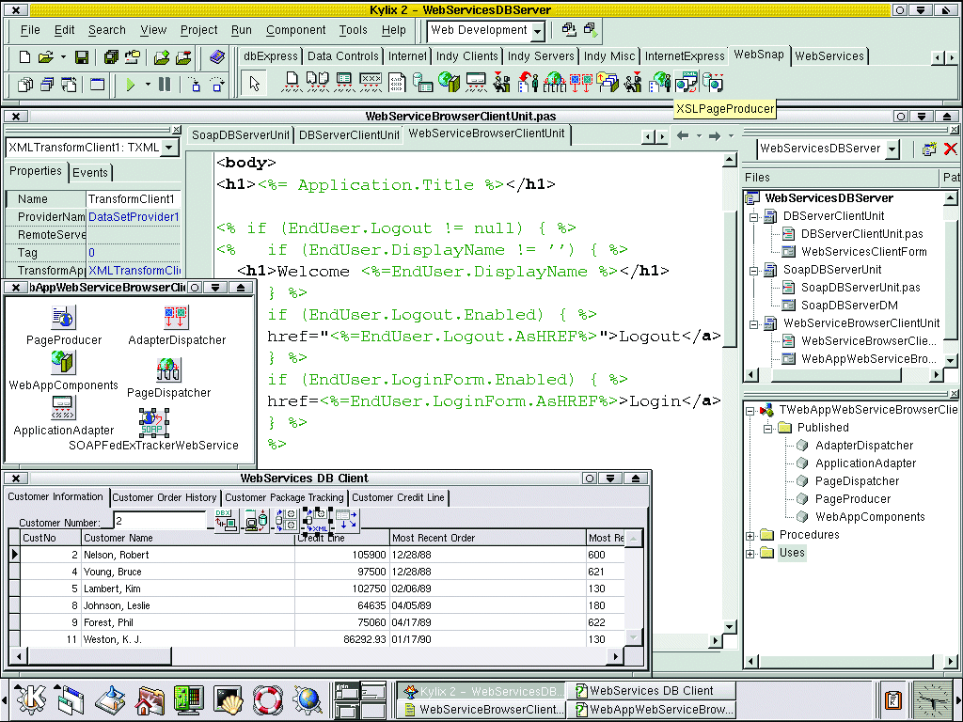The image size is (963, 722).
Task: Select the DBX connection component on DB Client form
Action: click(x=227, y=521)
